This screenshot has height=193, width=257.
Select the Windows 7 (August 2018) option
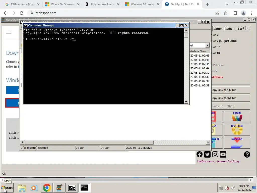pyautogui.click(x=224, y=41)
